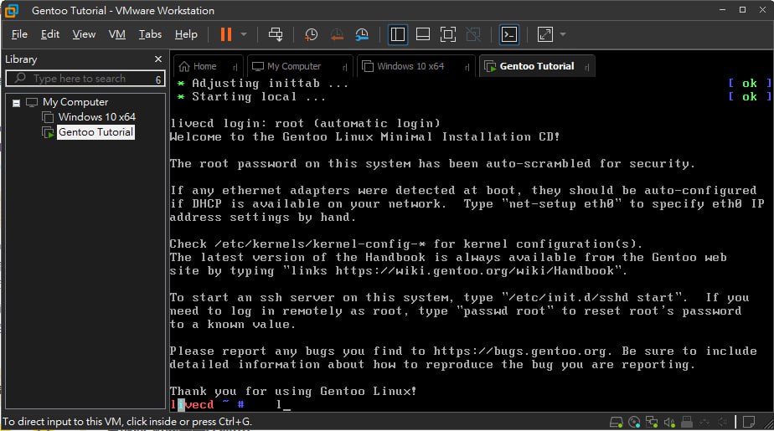Image resolution: width=774 pixels, height=431 pixels.
Task: Click the VMware Workstation logo in title bar
Action: pos(11,10)
